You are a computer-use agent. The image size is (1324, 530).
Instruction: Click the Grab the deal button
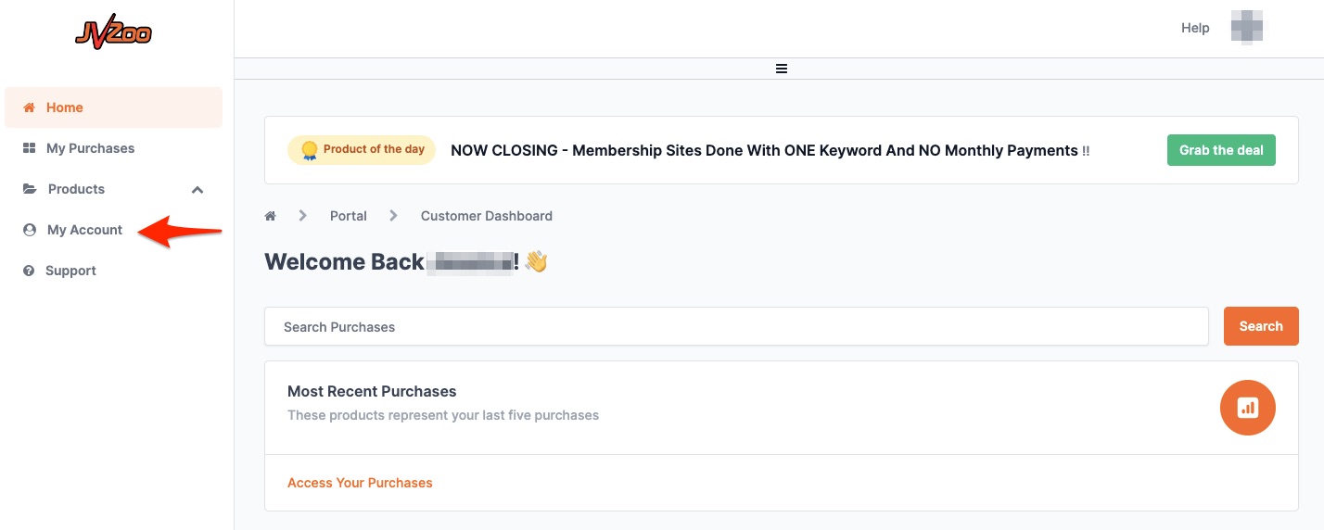1221,150
